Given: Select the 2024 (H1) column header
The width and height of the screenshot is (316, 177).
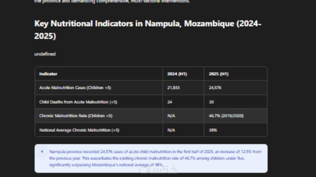Looking at the screenshot, I should 177,74.
